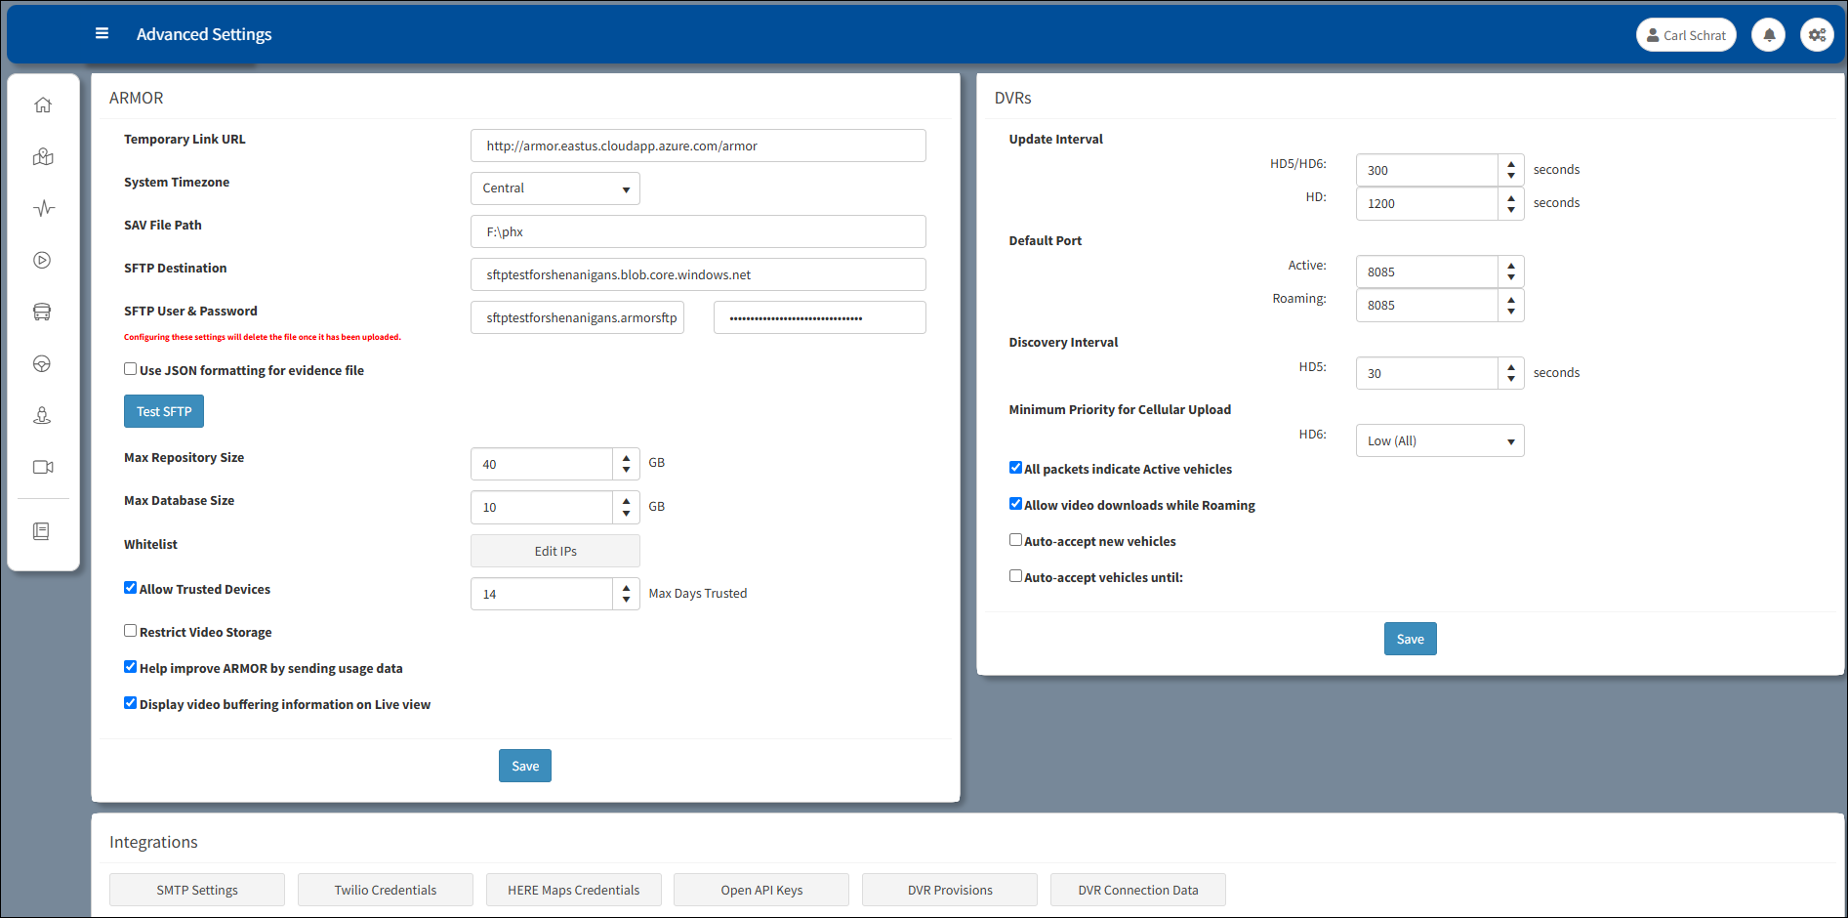The image size is (1848, 918).
Task: Open DVR Provisions integration
Action: (950, 890)
